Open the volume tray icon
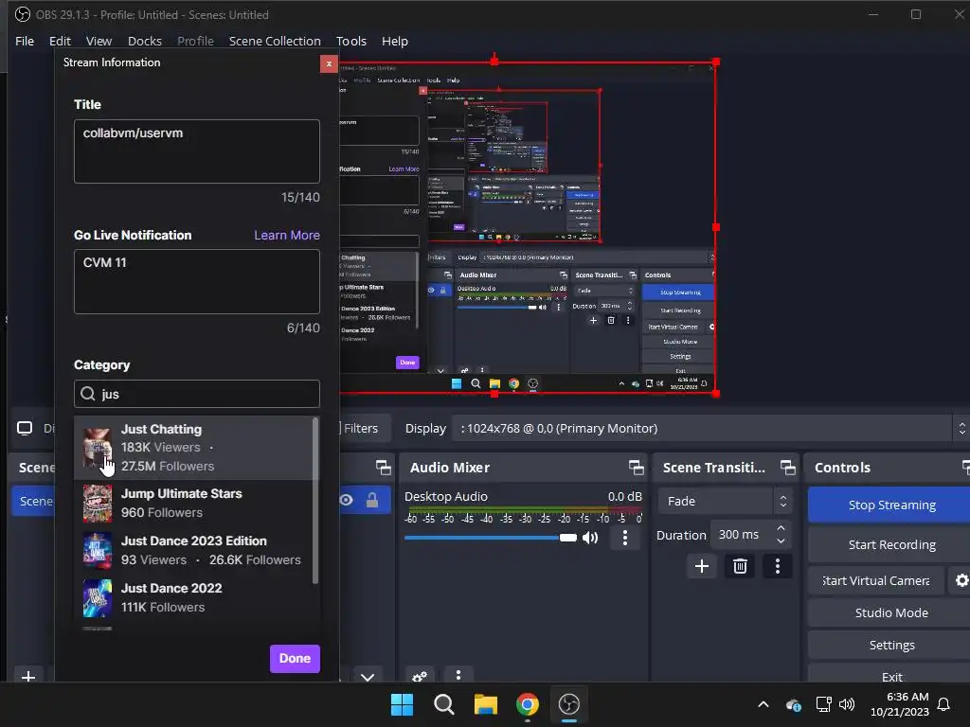This screenshot has height=727, width=970. tap(847, 704)
